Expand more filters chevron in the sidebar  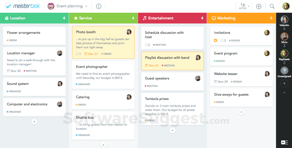[284, 92]
